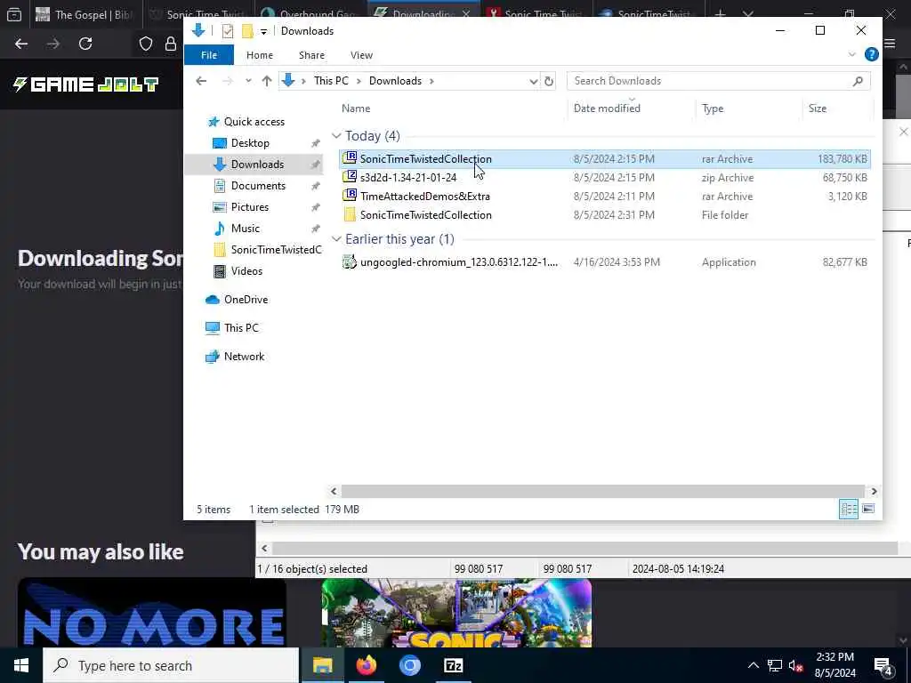Select the ungoogled-chromium application file

click(458, 262)
